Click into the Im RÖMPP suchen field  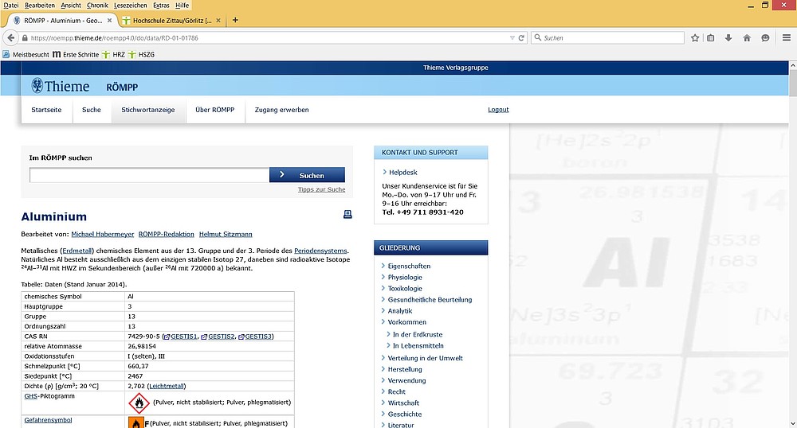coord(149,175)
